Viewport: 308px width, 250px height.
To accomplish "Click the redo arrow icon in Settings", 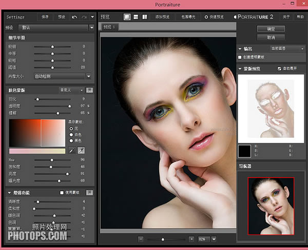I will point(84,17).
